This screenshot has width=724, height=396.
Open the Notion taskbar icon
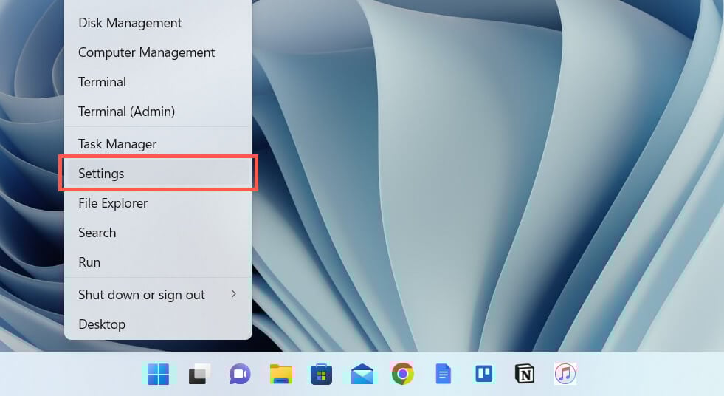525,374
